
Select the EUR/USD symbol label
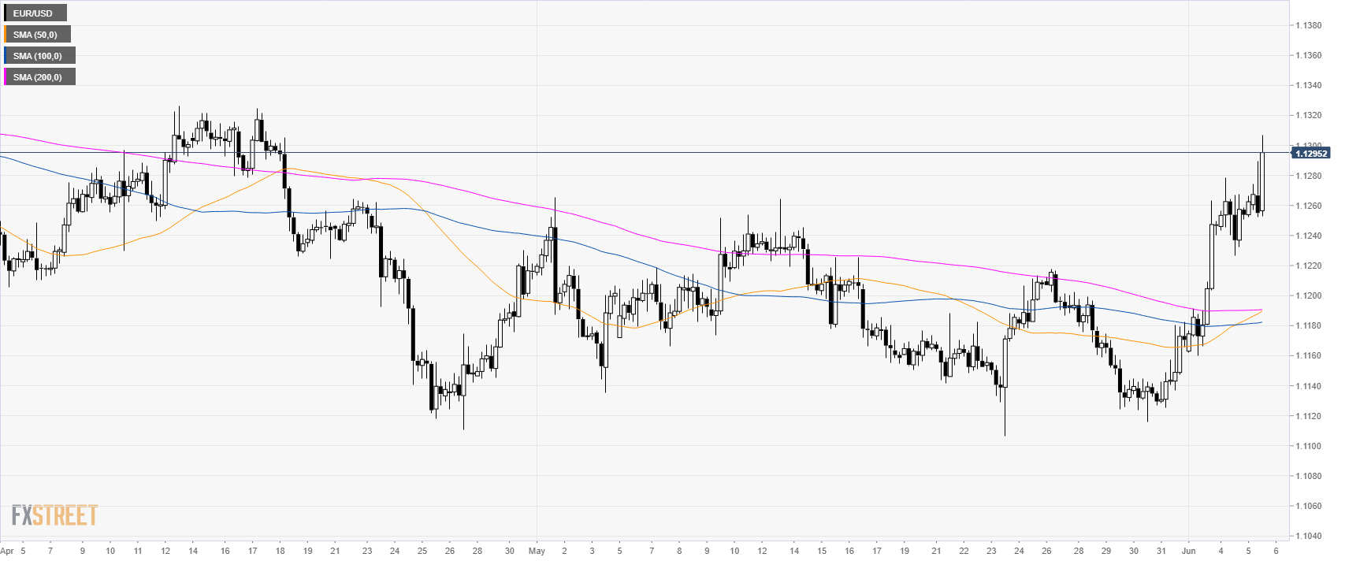[33, 13]
